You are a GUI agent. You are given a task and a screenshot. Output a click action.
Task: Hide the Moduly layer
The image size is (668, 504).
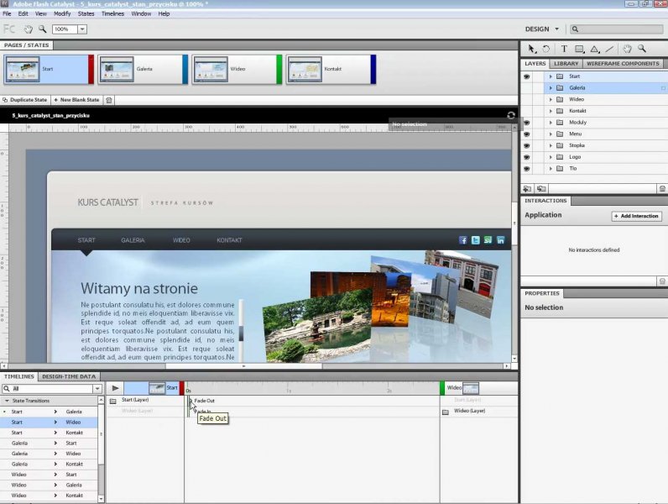click(527, 123)
